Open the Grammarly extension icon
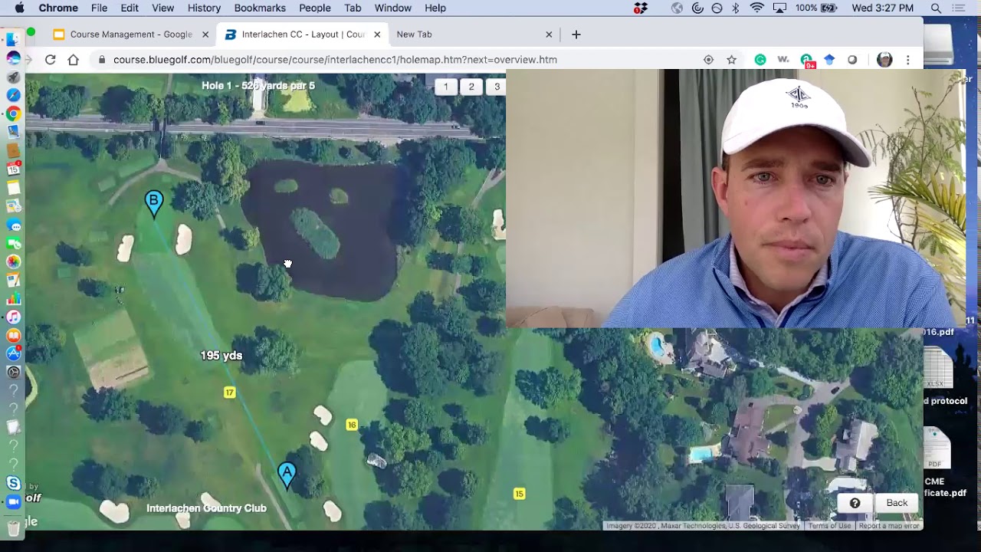The width and height of the screenshot is (981, 552). tap(760, 60)
